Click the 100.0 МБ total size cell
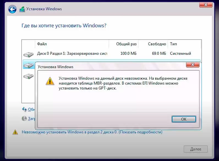 coord(128,53)
